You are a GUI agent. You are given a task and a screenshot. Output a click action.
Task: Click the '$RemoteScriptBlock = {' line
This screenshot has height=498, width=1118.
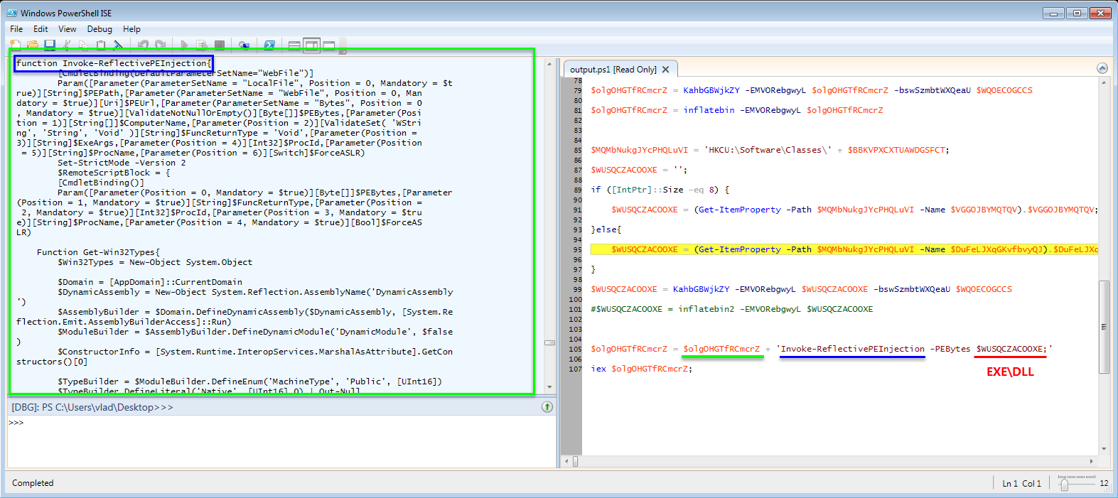(114, 173)
